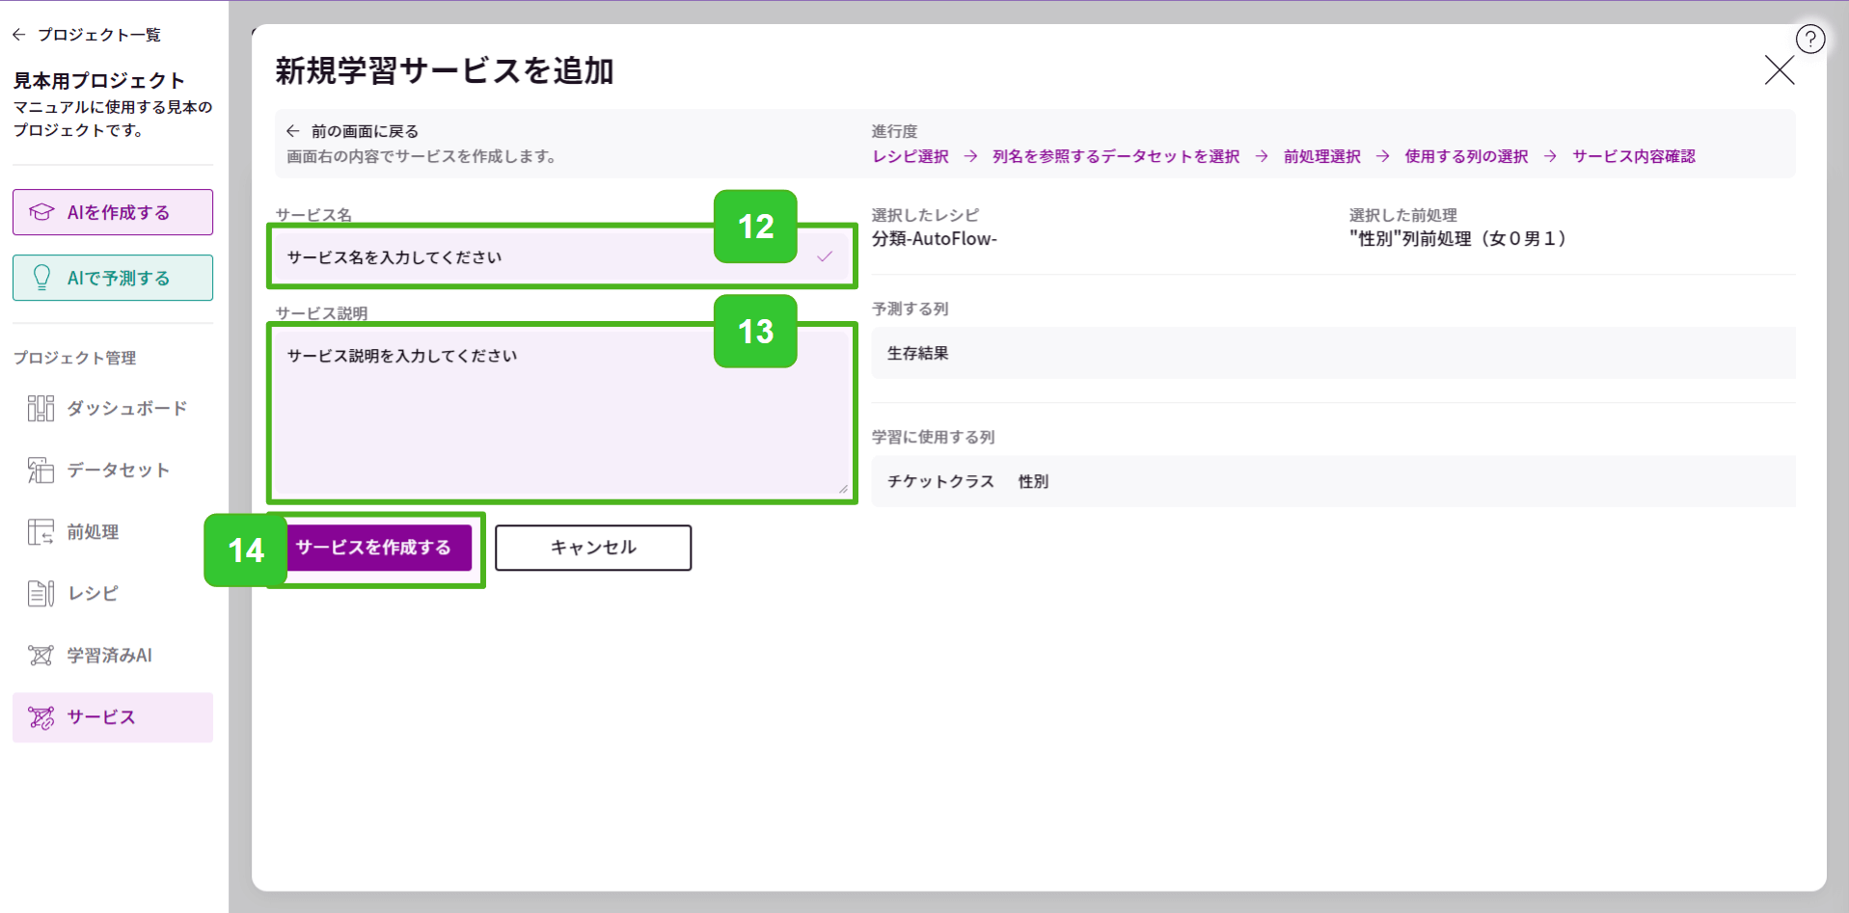This screenshot has width=1849, height=913.
Task: Click the 見本用プロジェクト project title
Action: (x=98, y=81)
